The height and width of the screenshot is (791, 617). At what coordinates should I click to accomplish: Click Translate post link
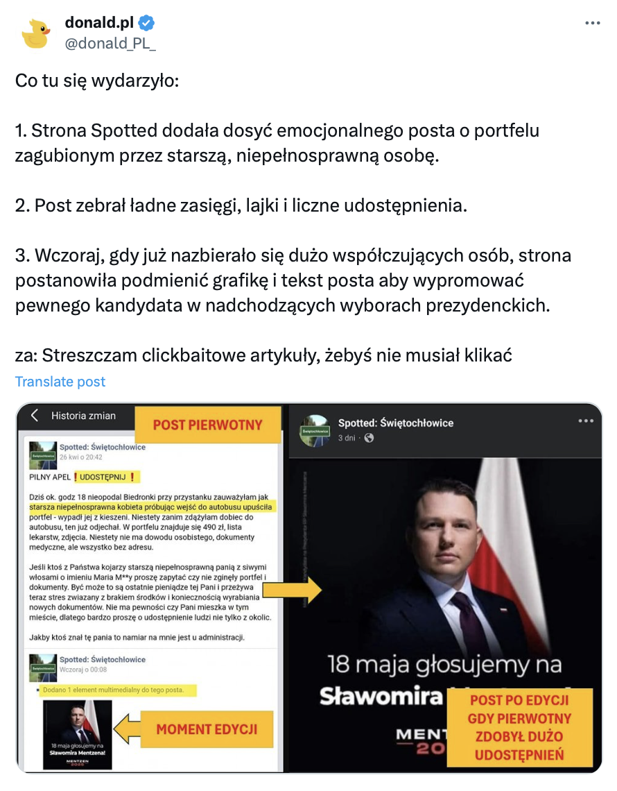(x=60, y=382)
